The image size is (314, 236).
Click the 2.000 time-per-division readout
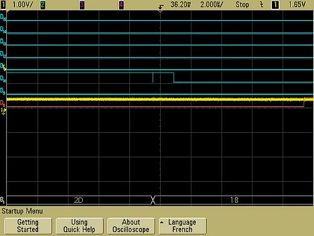tap(212, 4)
